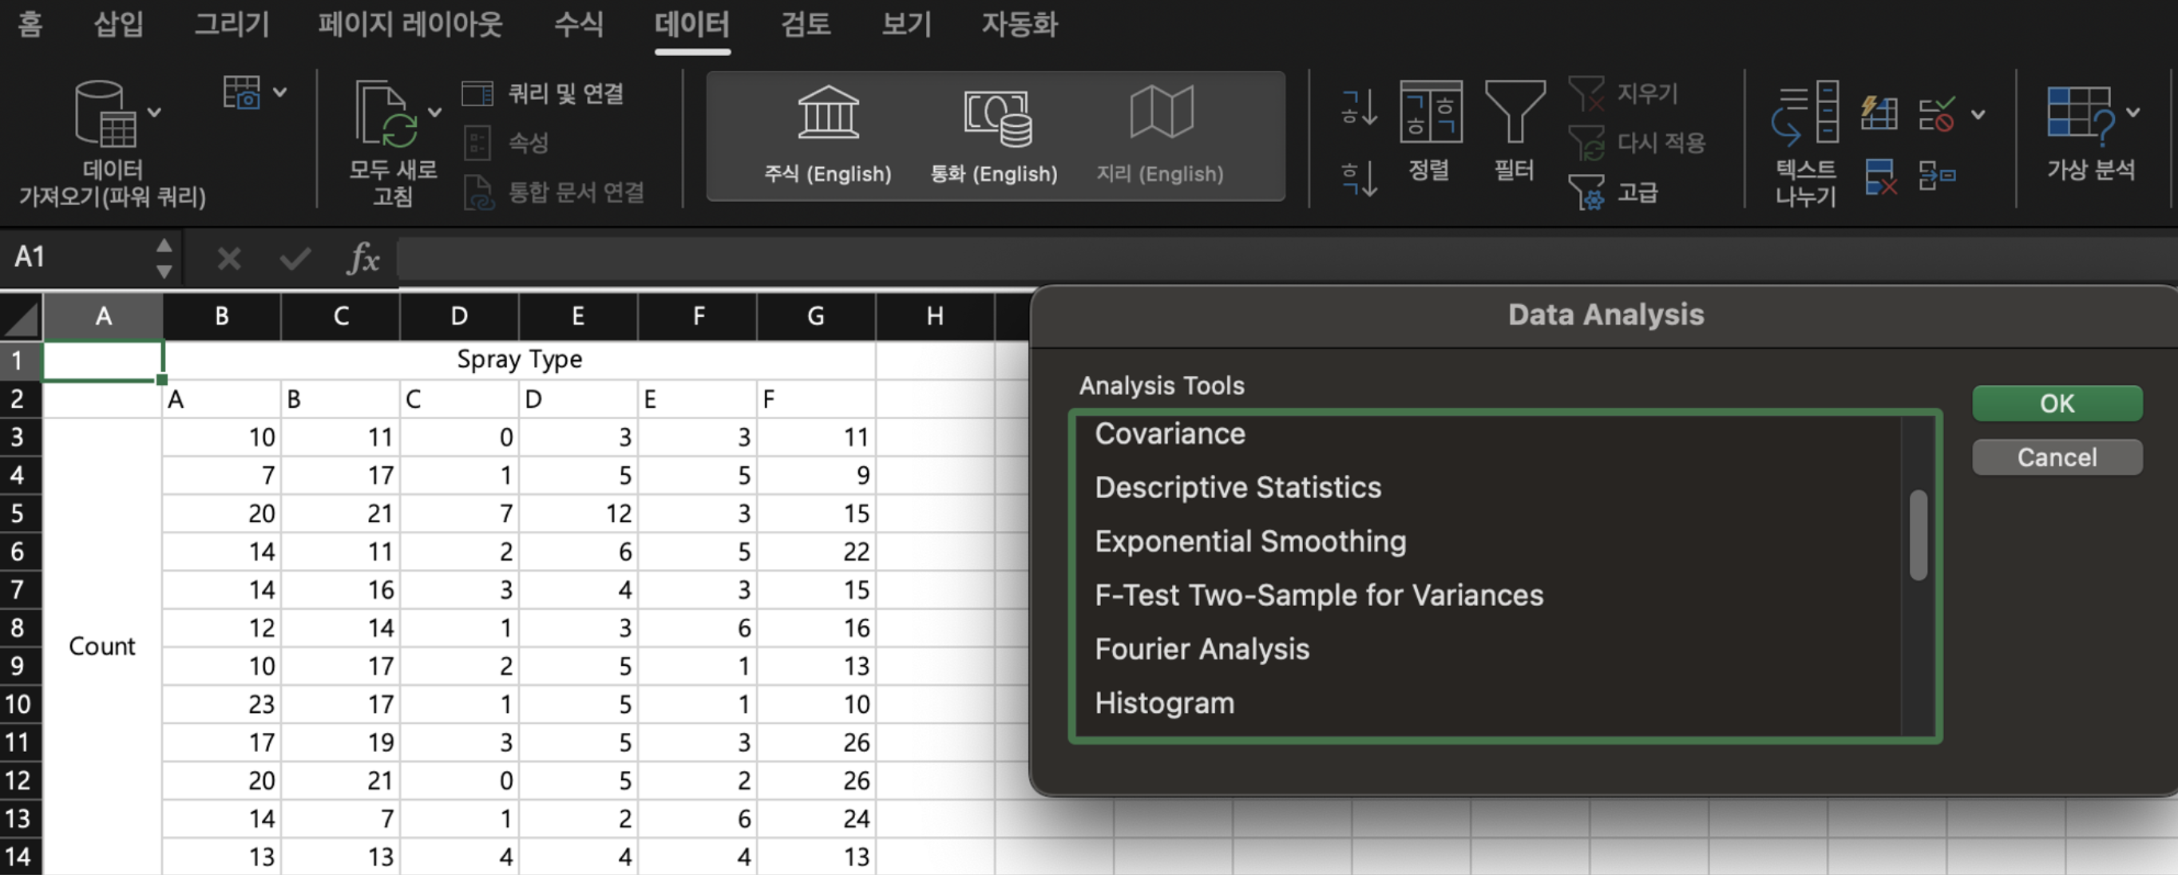Click the descending sort arrow icon
Screen dimensions: 2178x875
(1359, 178)
